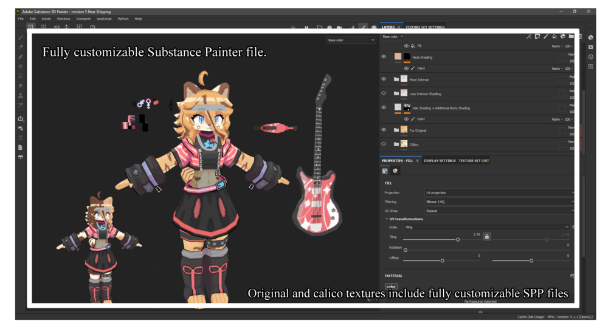The width and height of the screenshot is (611, 335).
Task: Add a paint layer using the brush icon
Action: (546, 36)
